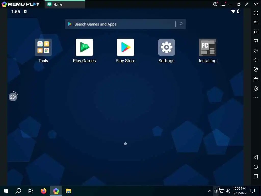Switch to the Home tab
261x196 pixels.
(65, 4)
